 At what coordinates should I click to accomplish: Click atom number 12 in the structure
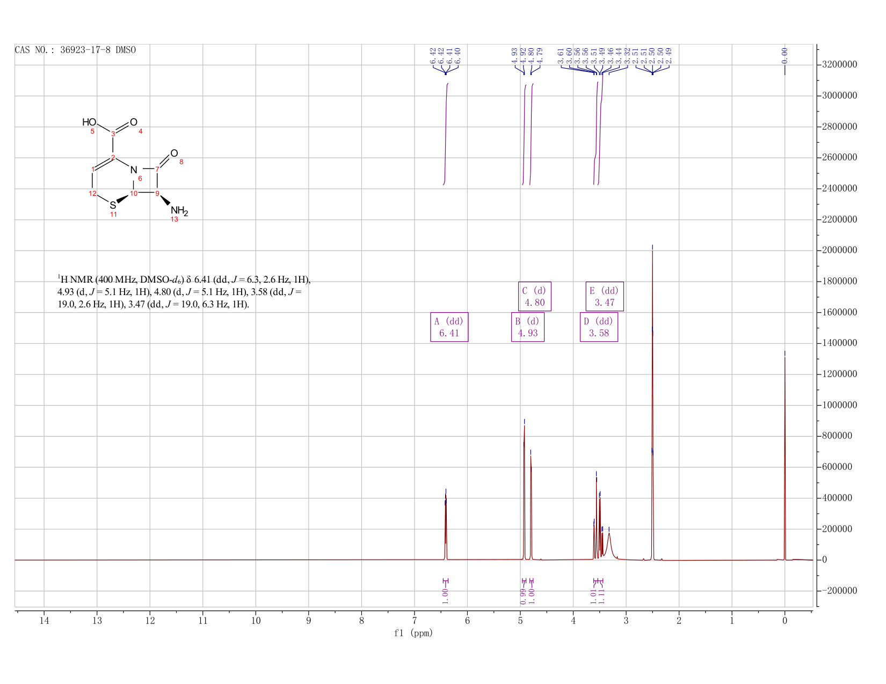point(92,193)
